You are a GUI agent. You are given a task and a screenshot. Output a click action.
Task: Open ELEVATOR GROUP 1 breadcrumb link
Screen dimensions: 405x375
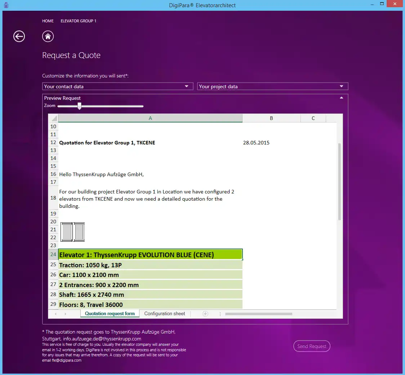click(78, 21)
